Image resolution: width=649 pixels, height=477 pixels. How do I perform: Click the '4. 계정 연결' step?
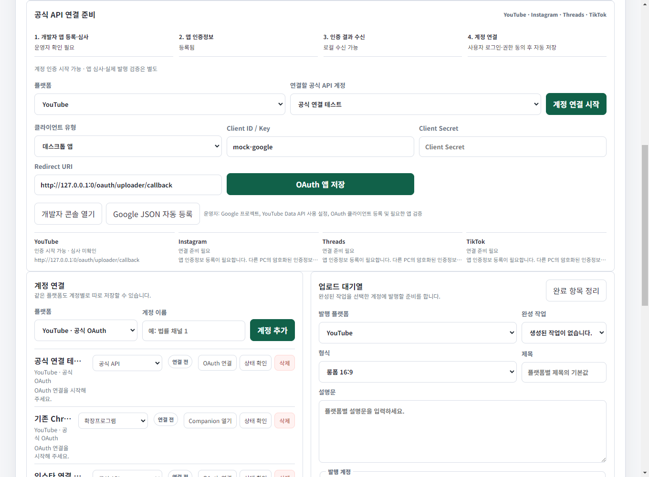[x=482, y=37]
